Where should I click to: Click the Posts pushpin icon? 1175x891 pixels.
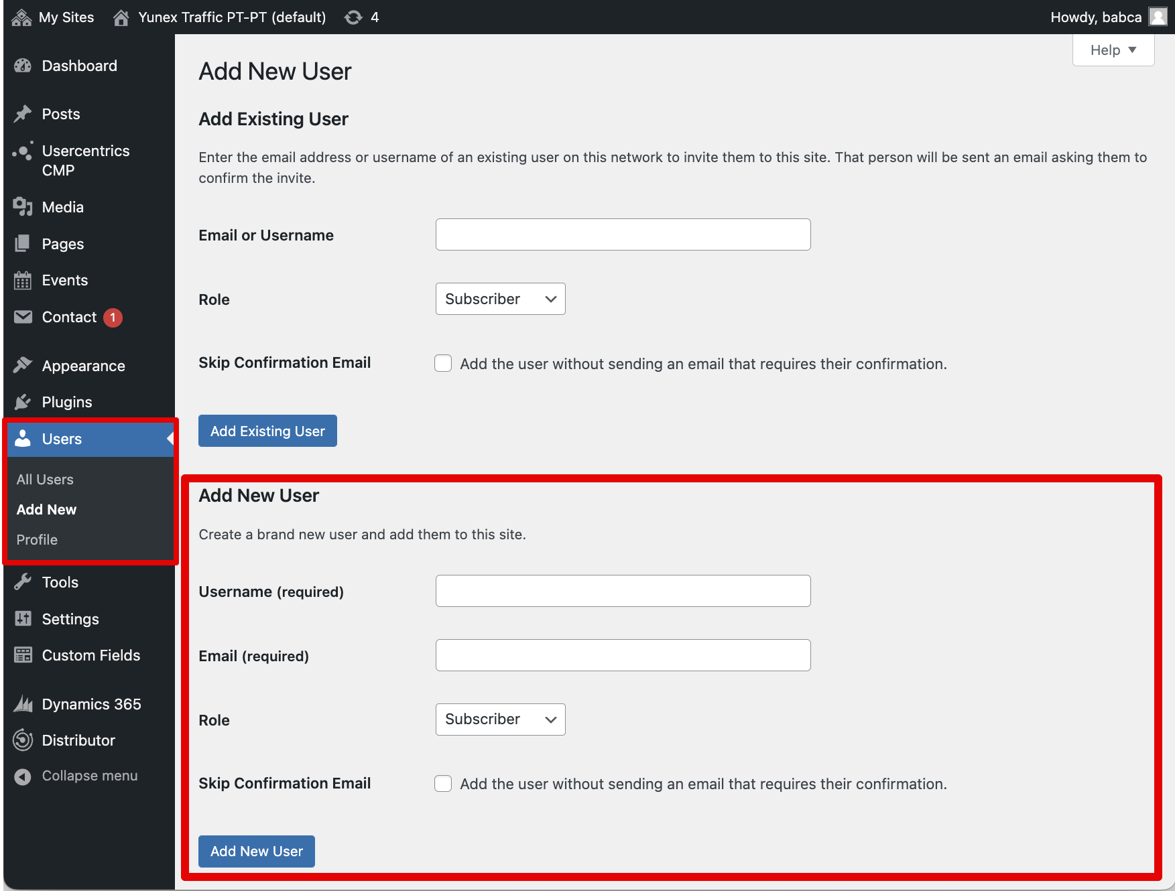click(23, 114)
